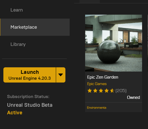Open the (205) review count
148x129 pixels.
pos(121,91)
